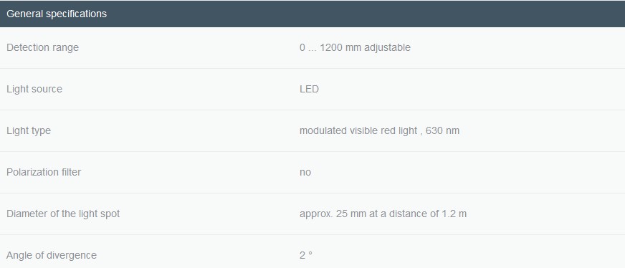
Task: Click the word adjustable in Detection range
Action: point(387,47)
